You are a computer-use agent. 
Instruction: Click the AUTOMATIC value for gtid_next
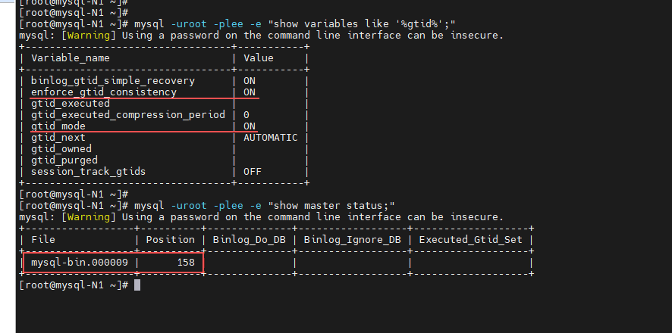271,138
